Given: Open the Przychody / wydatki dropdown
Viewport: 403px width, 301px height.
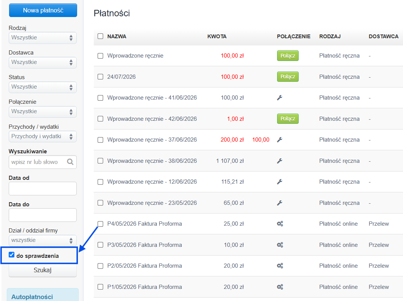Looking at the screenshot, I should (43, 136).
